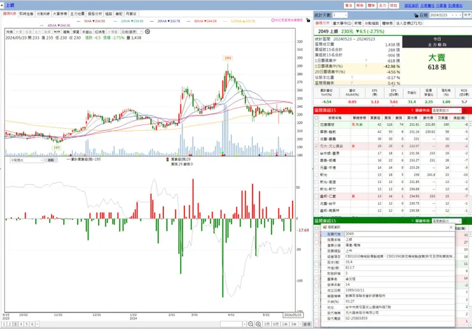The image size is (472, 329).
Task: Click the 2024/05/23 date marker on the time axis
Action: click(293, 315)
